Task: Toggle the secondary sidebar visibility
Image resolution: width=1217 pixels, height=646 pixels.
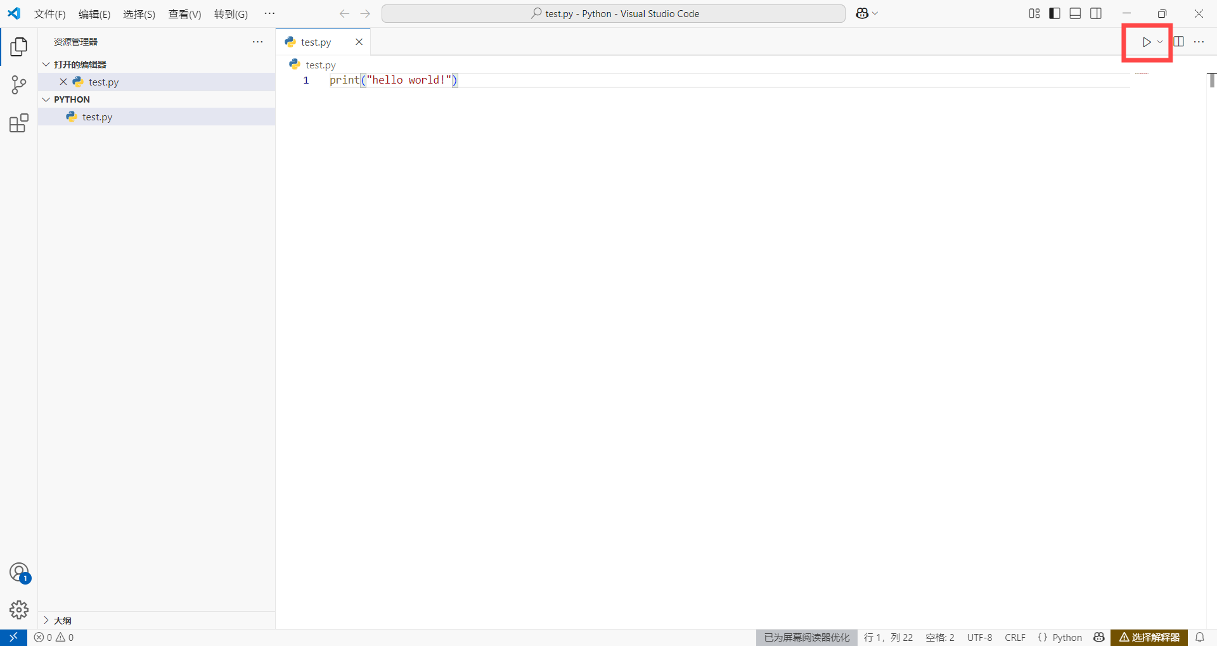Action: click(x=1096, y=13)
